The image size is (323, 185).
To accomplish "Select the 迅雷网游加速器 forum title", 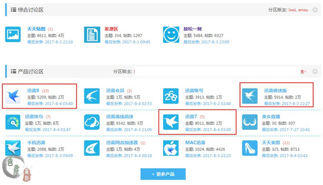I will 122,142.
